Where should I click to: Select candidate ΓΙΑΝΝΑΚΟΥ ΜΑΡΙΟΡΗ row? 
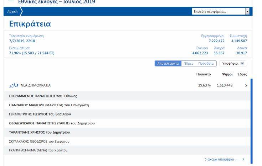click(x=49, y=105)
